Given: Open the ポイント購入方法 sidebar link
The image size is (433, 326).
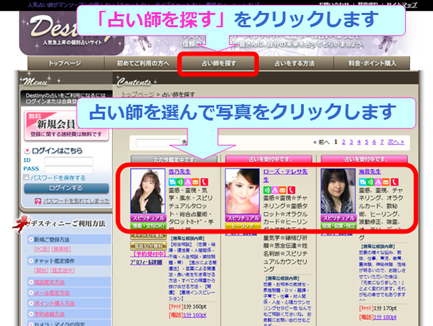Looking at the screenshot, I should [54, 304].
